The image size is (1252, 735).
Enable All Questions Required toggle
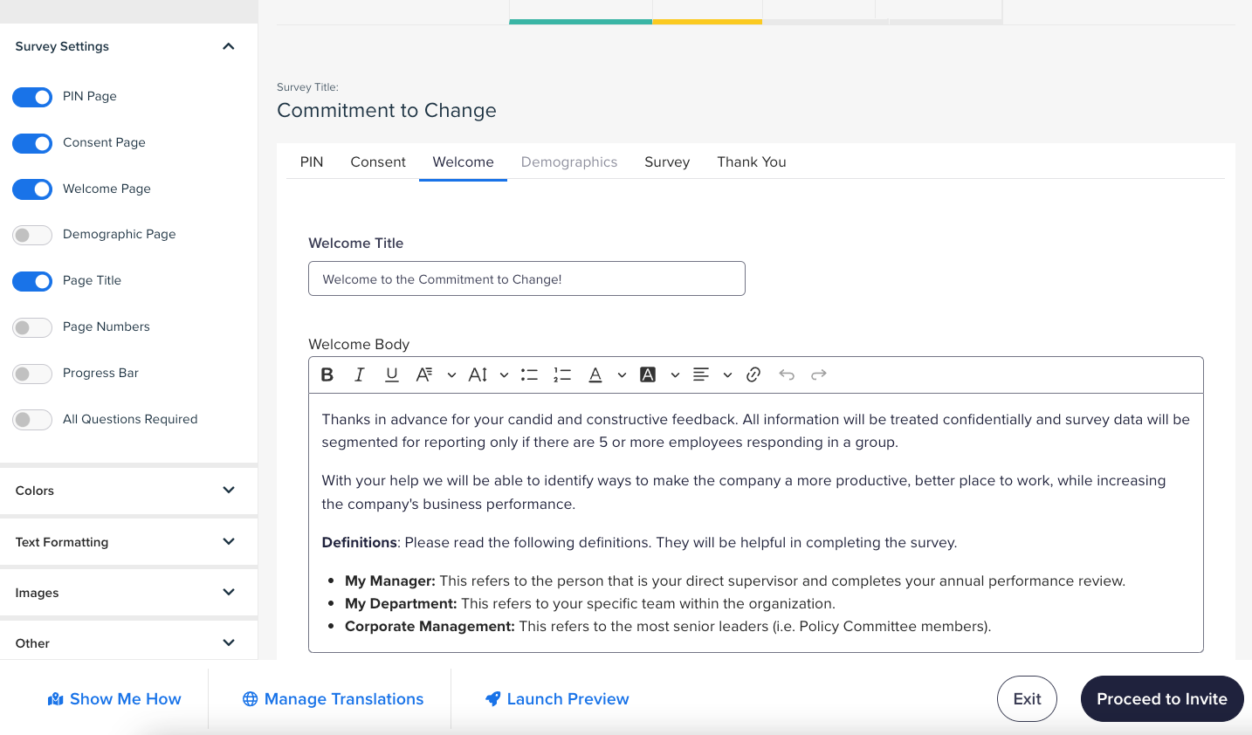point(32,420)
